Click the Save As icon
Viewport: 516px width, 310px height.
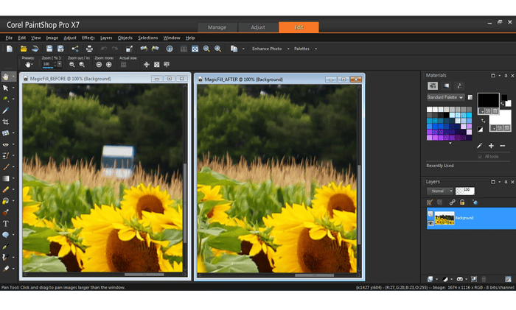pyautogui.click(x=60, y=49)
